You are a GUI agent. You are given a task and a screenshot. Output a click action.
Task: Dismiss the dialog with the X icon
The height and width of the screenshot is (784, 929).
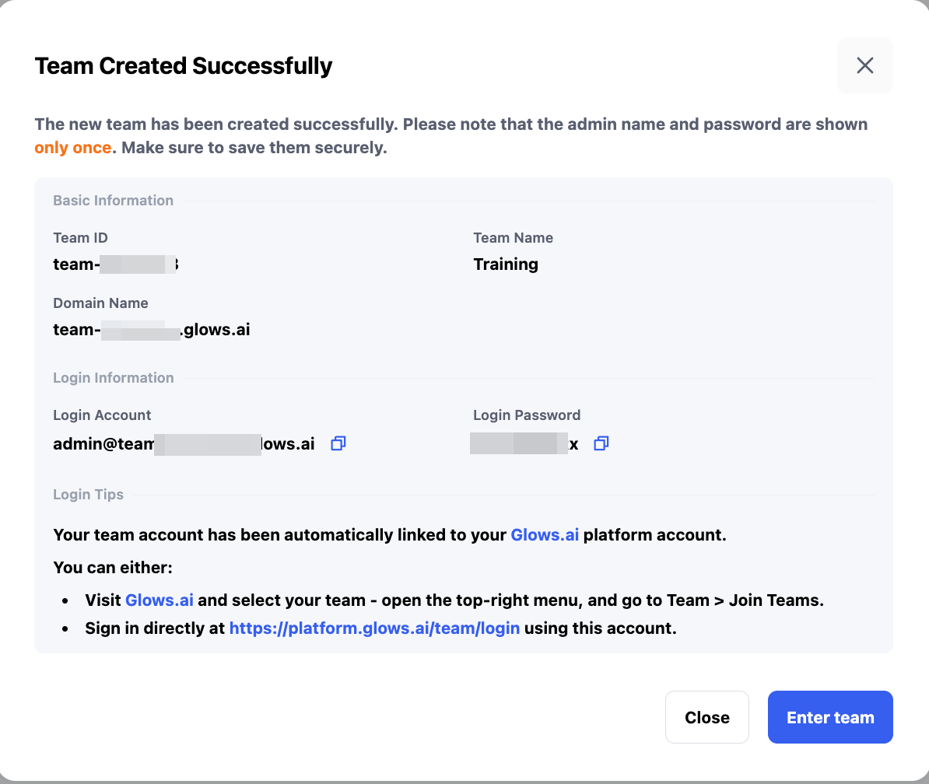tap(864, 65)
